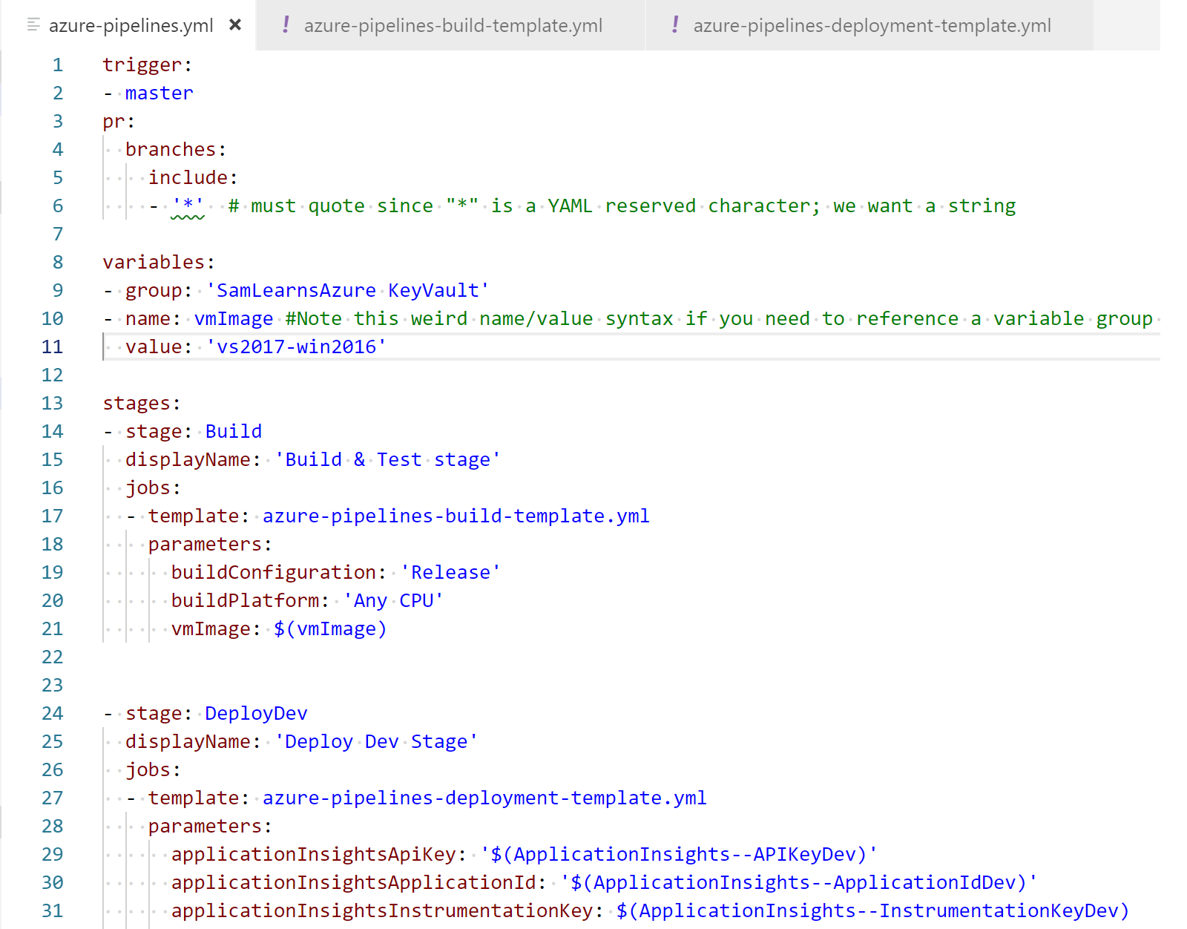Click the applicationInsightsInstrumentationKey parameter name

coord(381,911)
